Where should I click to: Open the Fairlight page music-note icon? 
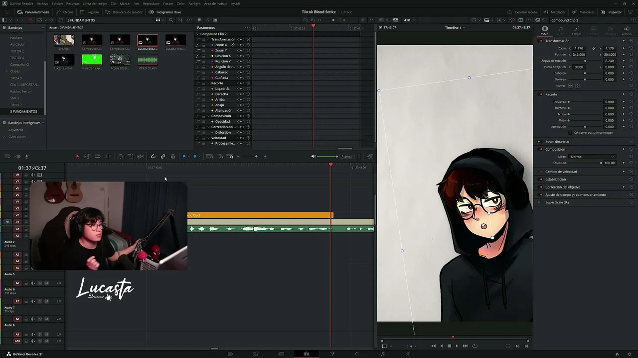[x=383, y=354]
